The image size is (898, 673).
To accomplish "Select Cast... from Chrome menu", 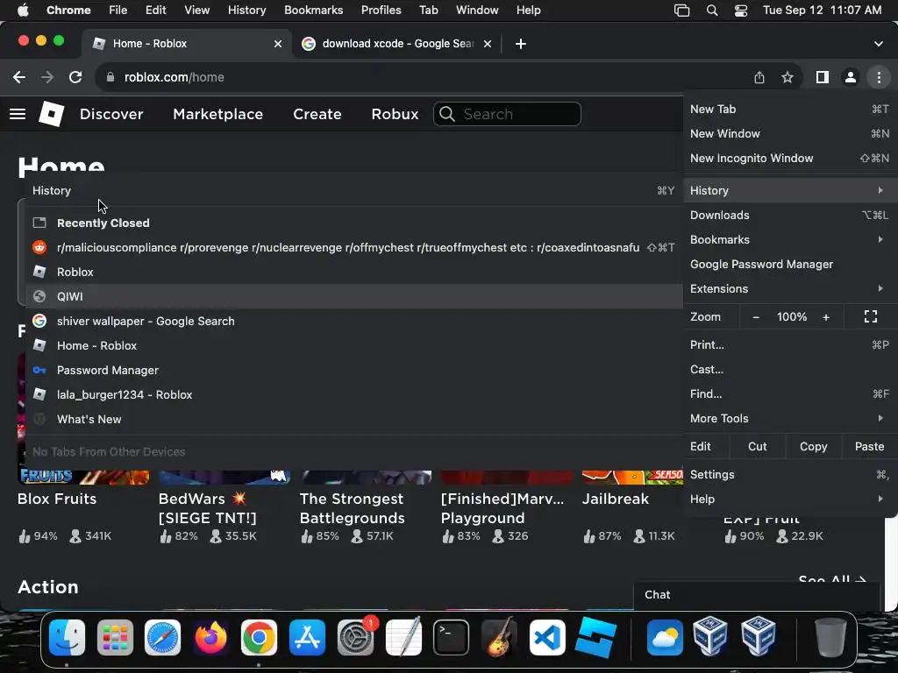I will [790, 370].
